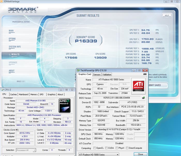Screen dimensions: 181x156
Task: Toggle the PhysX checkbox in GPU-Z
Action: [117, 148]
